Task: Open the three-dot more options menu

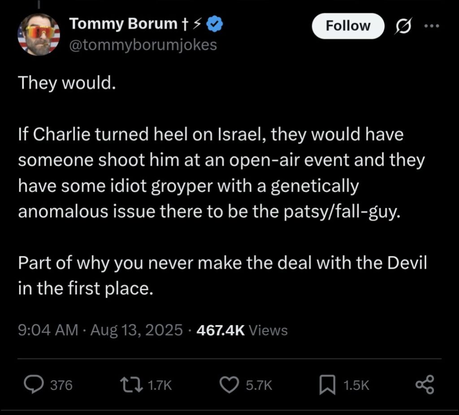Action: click(x=432, y=26)
